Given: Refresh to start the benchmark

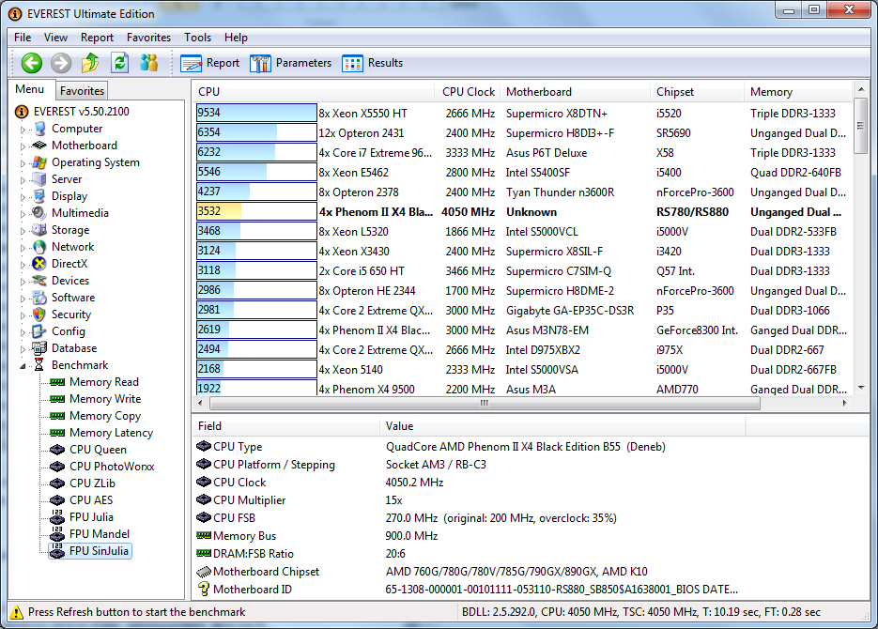Looking at the screenshot, I should click(x=119, y=63).
